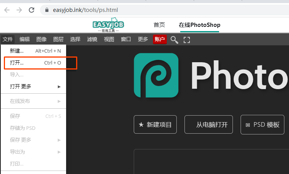Image resolution: width=289 pixels, height=174 pixels.
Task: Open the 图像 menu
Action: 42,39
